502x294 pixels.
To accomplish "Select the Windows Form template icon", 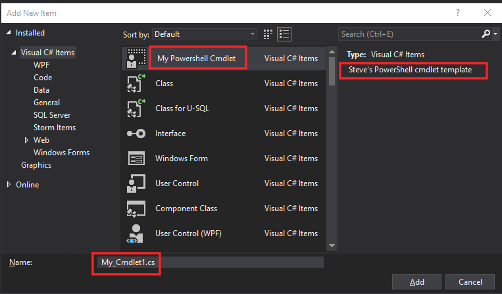I will pyautogui.click(x=136, y=159).
